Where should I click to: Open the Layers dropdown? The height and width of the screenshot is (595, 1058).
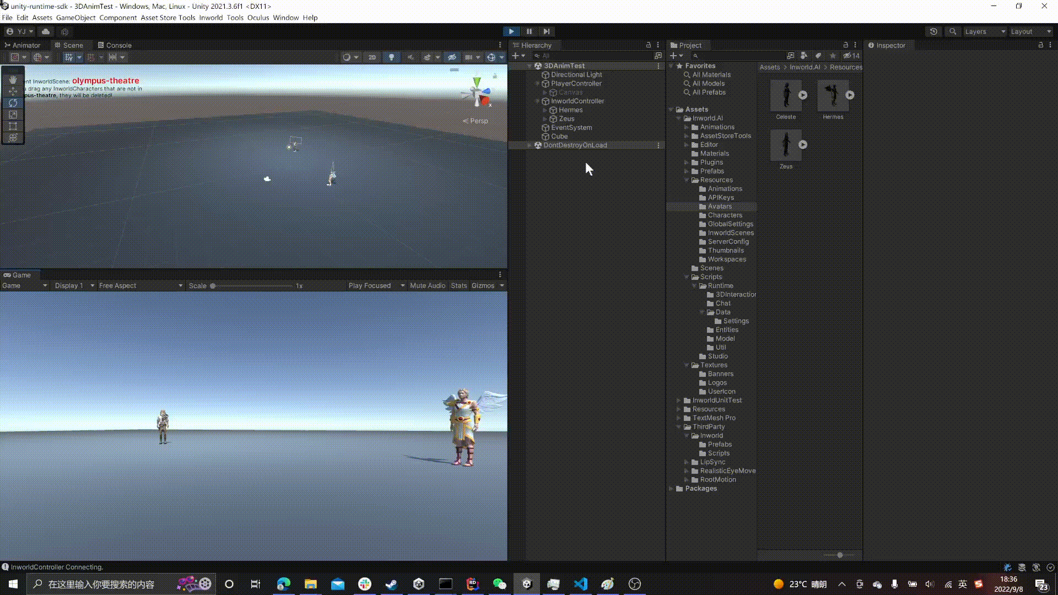coord(985,31)
